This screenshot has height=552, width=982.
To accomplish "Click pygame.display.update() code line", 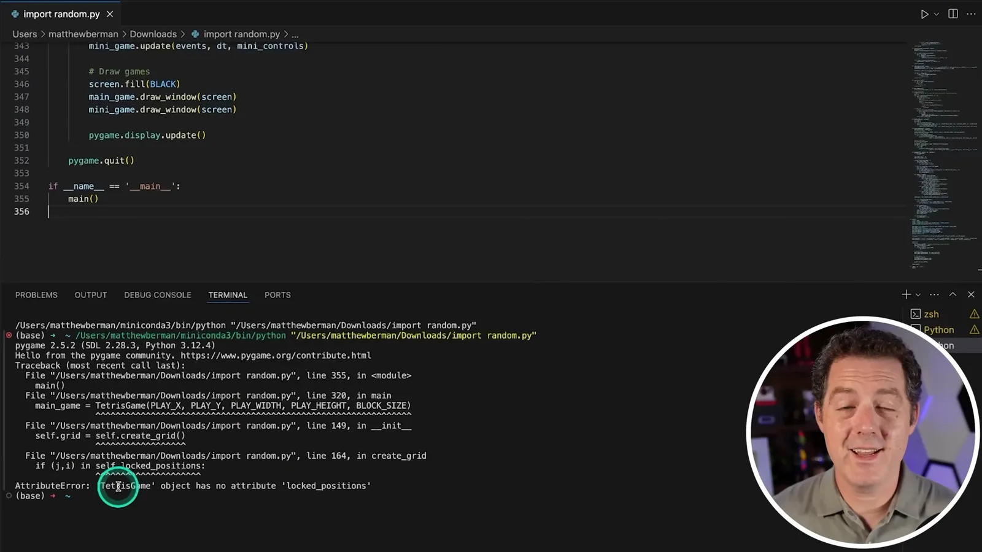I will pos(147,136).
